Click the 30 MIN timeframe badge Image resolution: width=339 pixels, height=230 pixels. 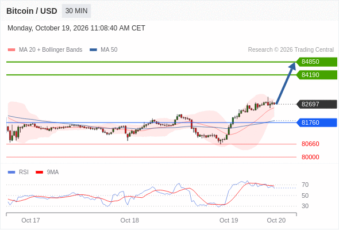pyautogui.click(x=76, y=11)
